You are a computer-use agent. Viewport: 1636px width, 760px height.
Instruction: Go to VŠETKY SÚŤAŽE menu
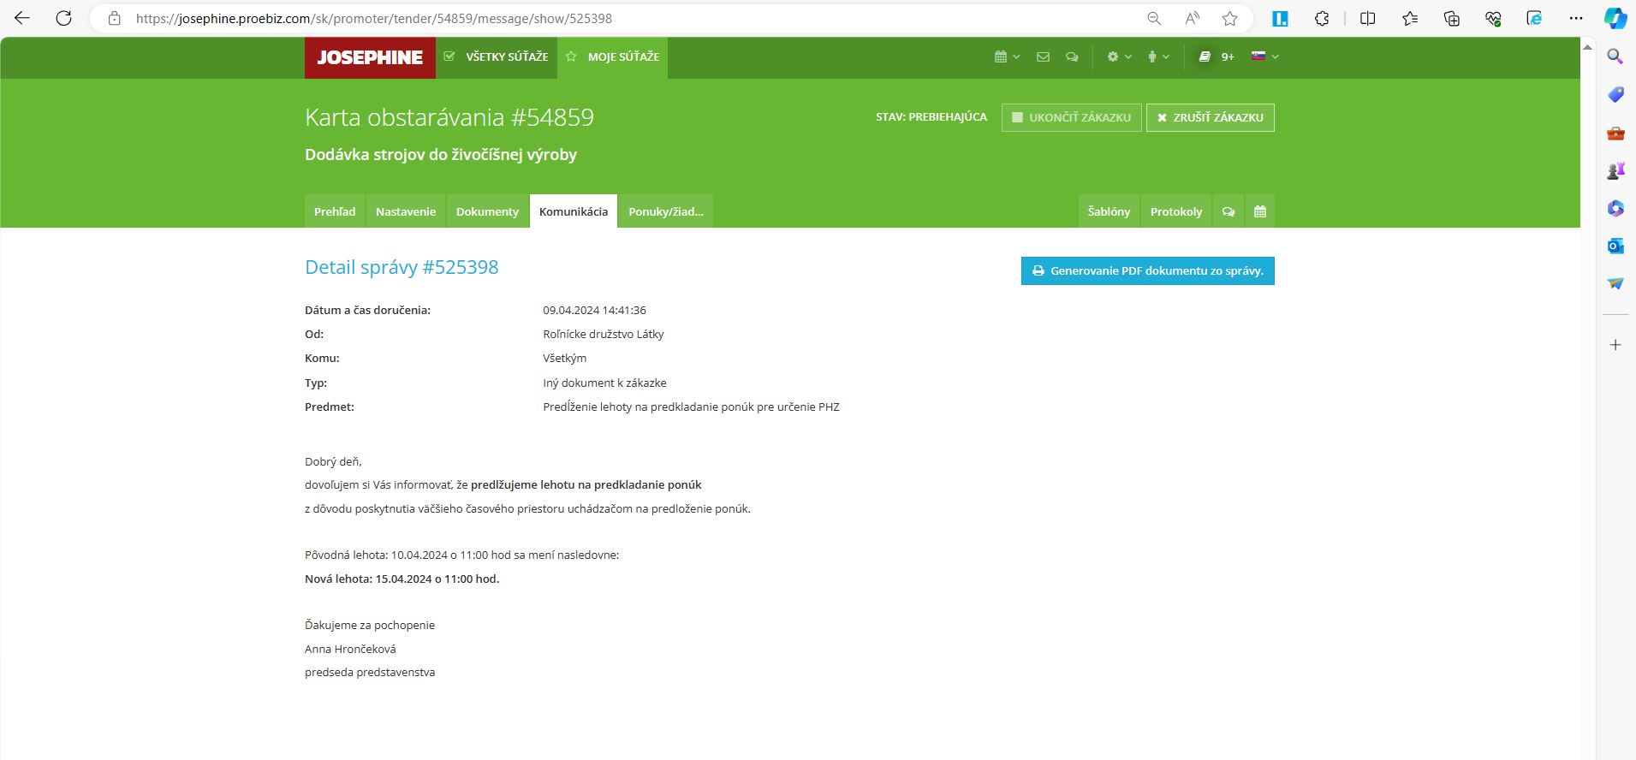[x=497, y=57]
